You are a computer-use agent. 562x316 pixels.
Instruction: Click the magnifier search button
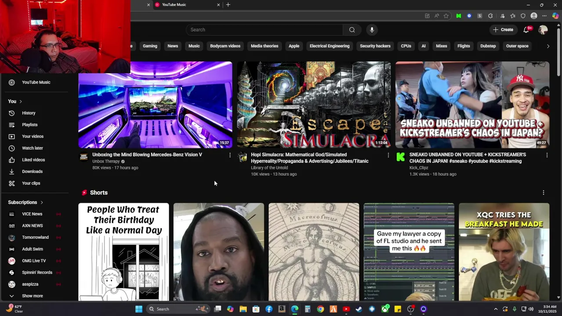click(352, 30)
